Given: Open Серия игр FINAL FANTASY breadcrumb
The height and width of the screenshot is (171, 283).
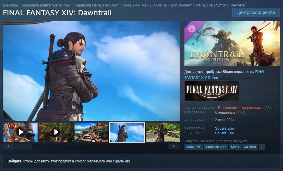Looking at the screenshot, I should point(96,5).
